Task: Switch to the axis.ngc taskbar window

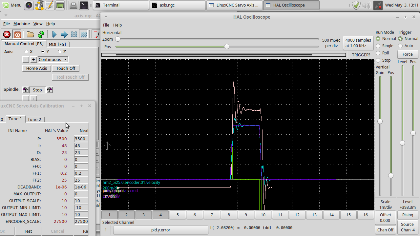Action: click(178, 5)
